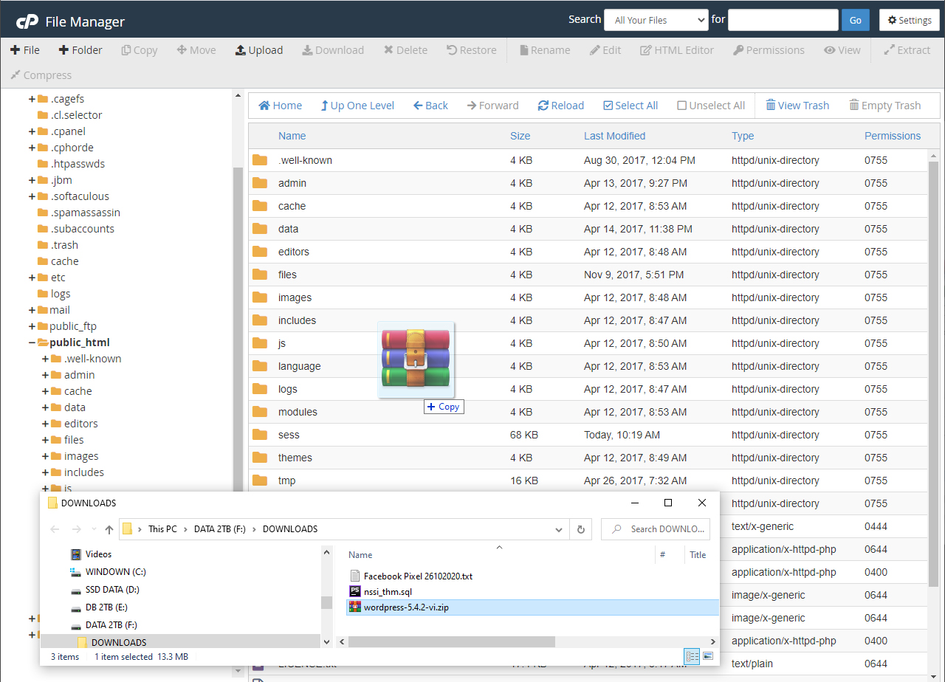Extract the selected archive
The image size is (945, 682).
click(908, 49)
